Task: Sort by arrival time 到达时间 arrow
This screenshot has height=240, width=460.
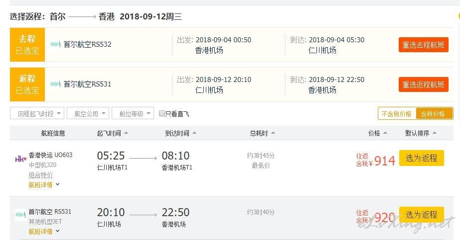Action: coord(194,133)
